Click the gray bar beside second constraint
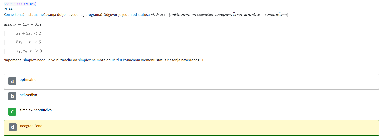Image resolution: width=382 pixels, height=139 pixels. [4, 42]
